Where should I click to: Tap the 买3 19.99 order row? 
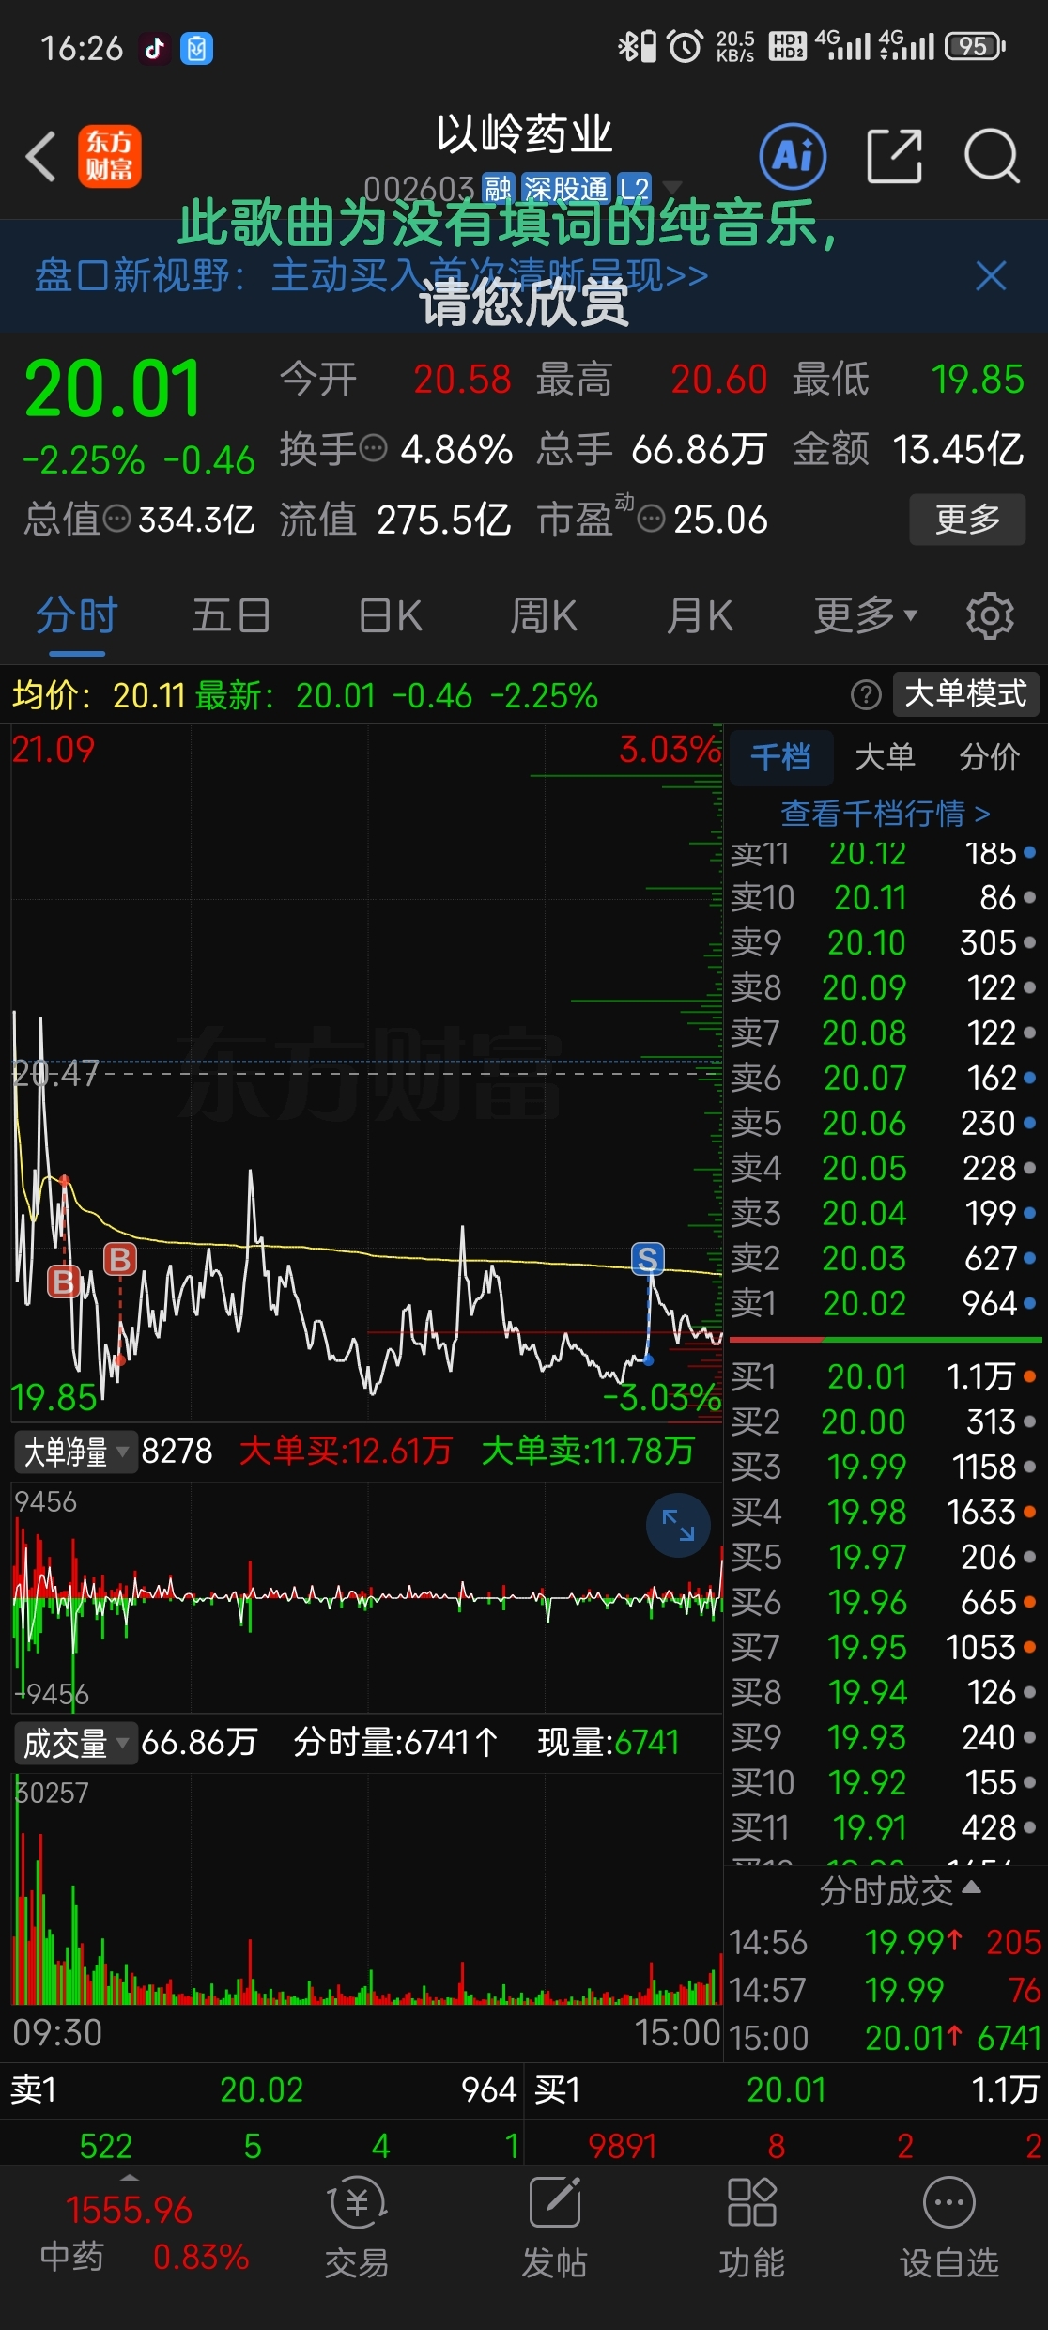click(885, 1467)
